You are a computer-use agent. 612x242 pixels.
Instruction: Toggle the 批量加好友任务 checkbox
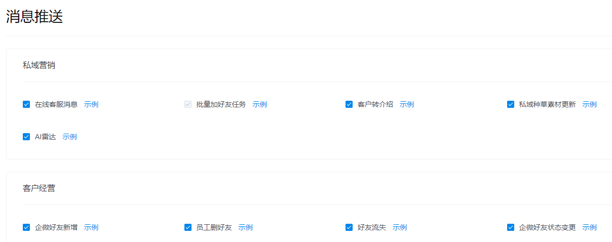click(188, 104)
